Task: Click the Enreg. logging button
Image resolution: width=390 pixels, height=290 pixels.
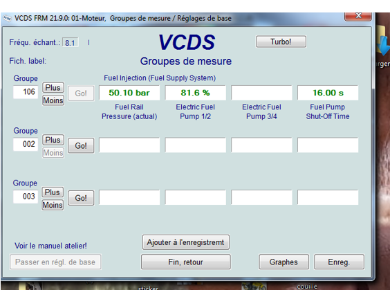Action: click(x=339, y=262)
